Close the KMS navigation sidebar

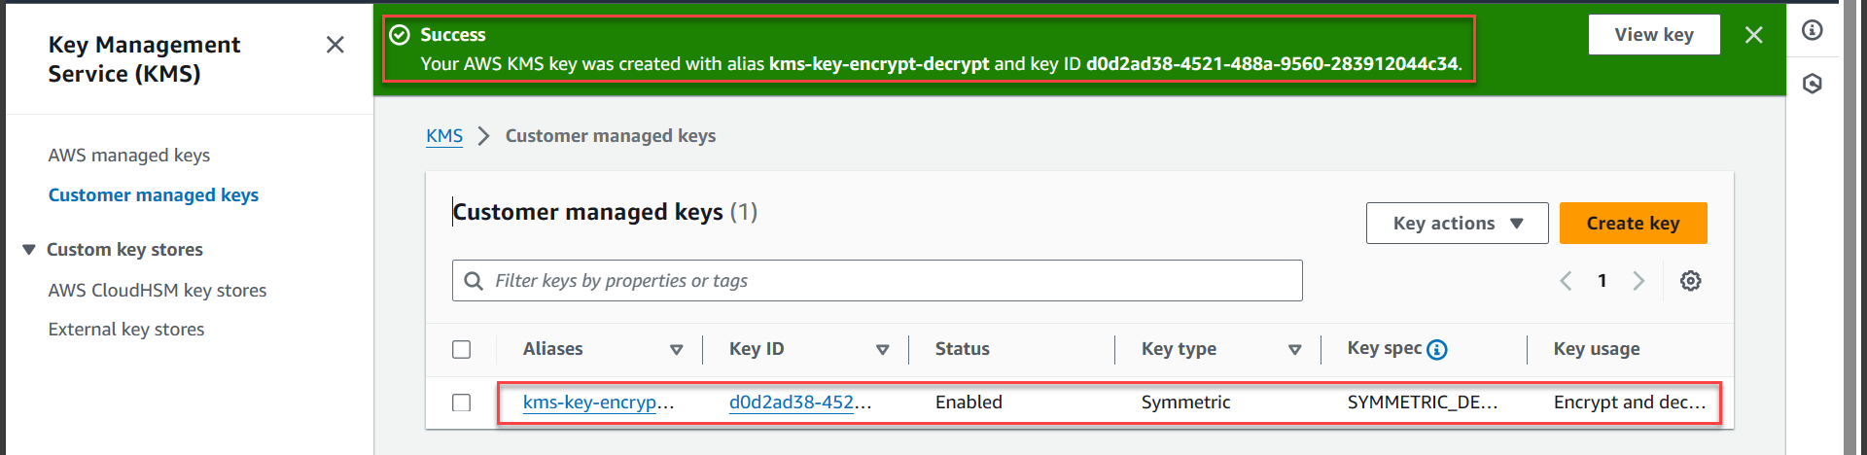point(335,45)
